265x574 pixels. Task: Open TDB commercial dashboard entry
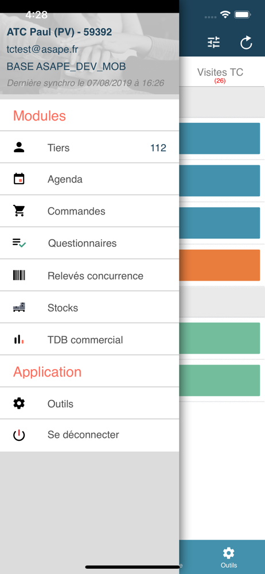point(89,340)
